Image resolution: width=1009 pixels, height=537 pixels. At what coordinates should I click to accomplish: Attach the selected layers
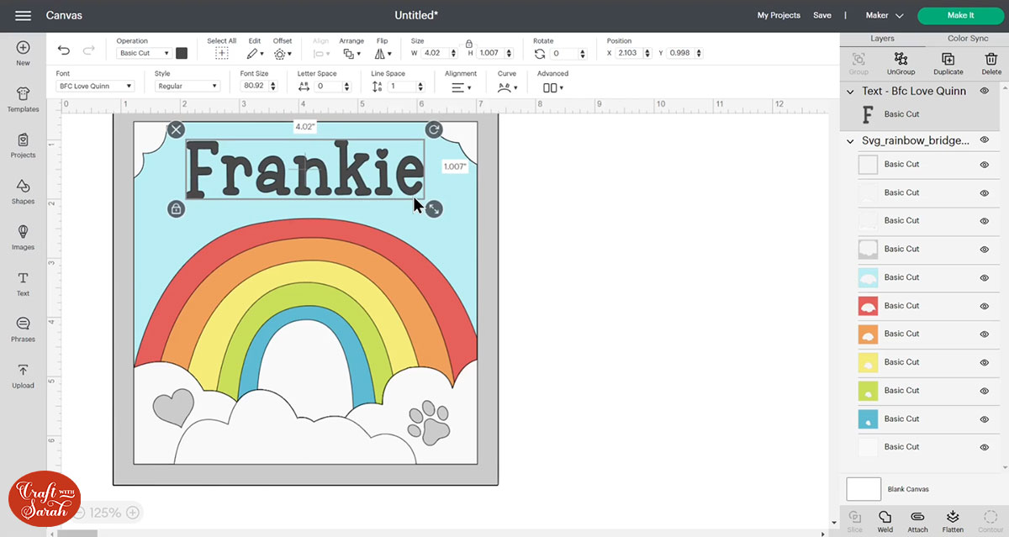pyautogui.click(x=918, y=519)
